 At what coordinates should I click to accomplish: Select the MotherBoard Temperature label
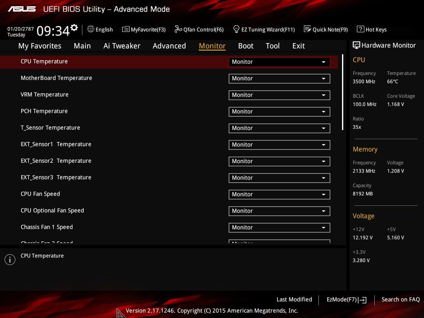[56, 78]
